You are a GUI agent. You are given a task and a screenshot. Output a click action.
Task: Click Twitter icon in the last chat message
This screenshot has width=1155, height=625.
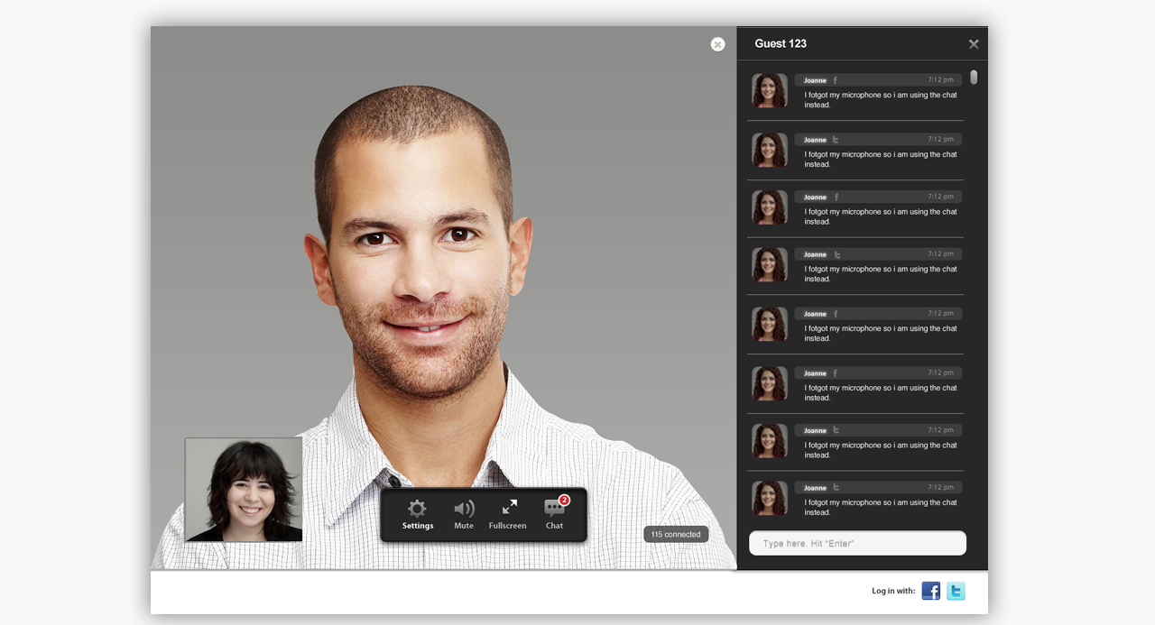[x=836, y=488]
